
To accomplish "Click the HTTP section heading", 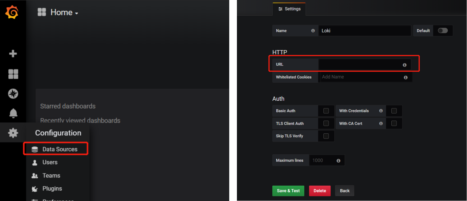I will tap(280, 52).
